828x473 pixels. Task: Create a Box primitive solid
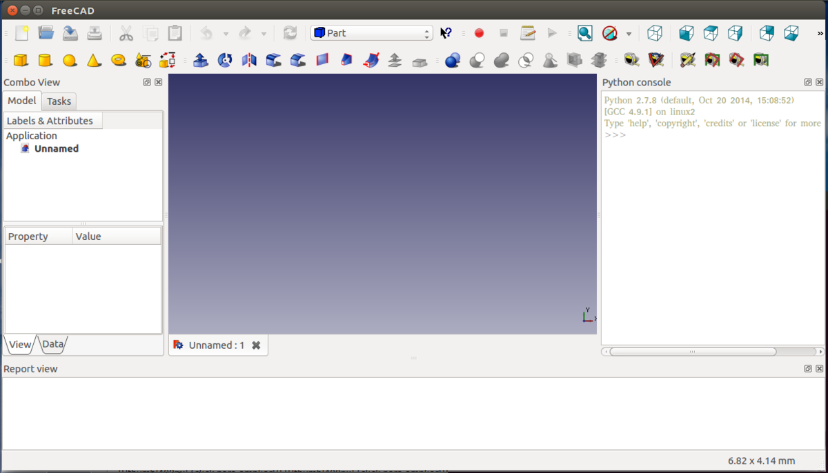[21, 61]
